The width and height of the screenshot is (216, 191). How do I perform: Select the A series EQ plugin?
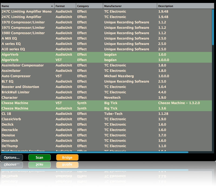tap(106, 44)
